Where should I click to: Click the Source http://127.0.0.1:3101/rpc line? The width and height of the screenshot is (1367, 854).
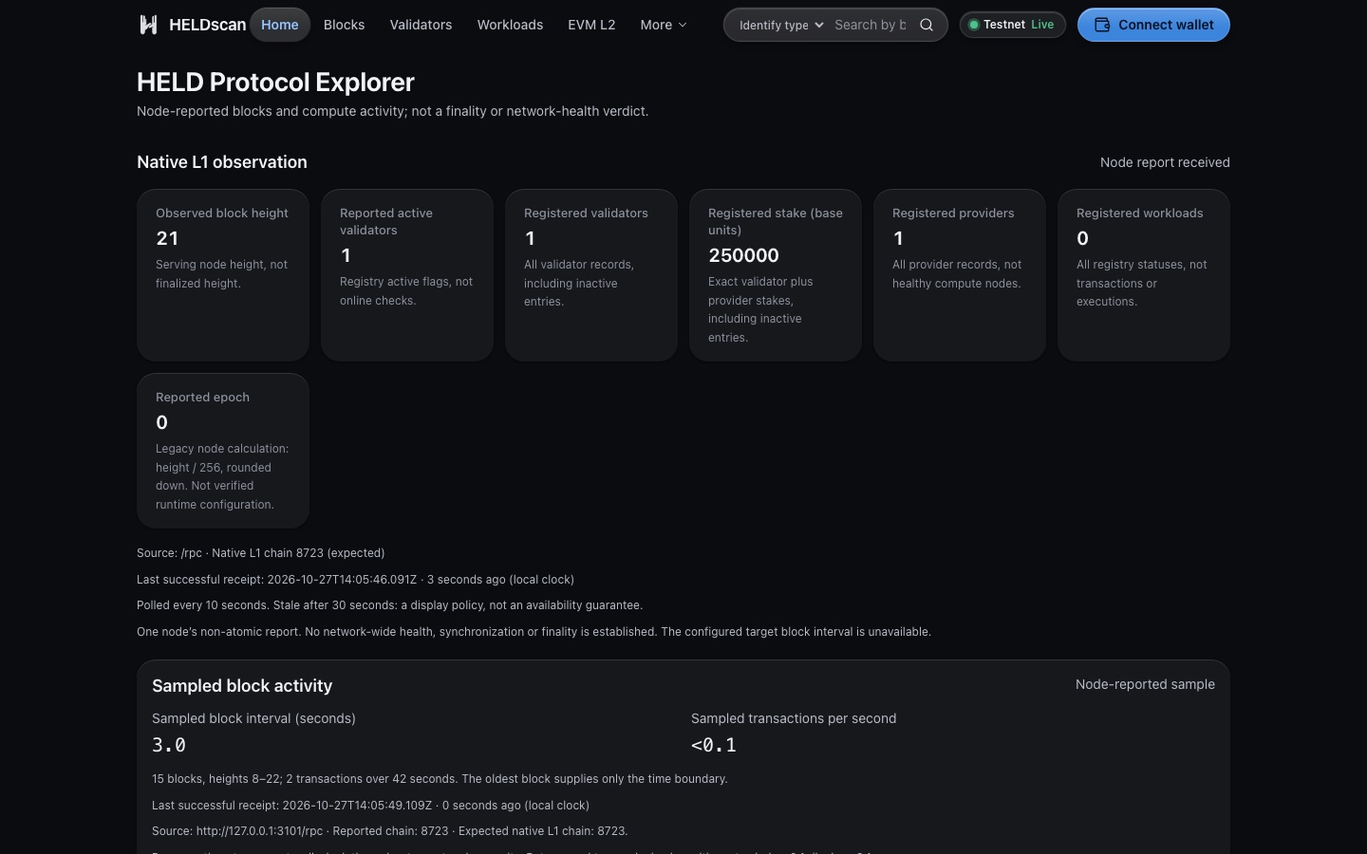390,831
